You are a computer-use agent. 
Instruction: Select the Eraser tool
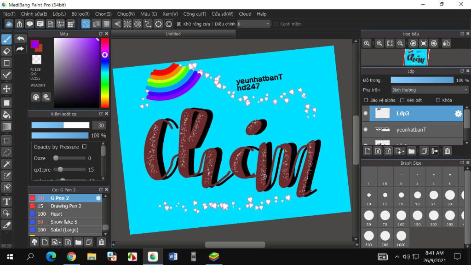6,51
